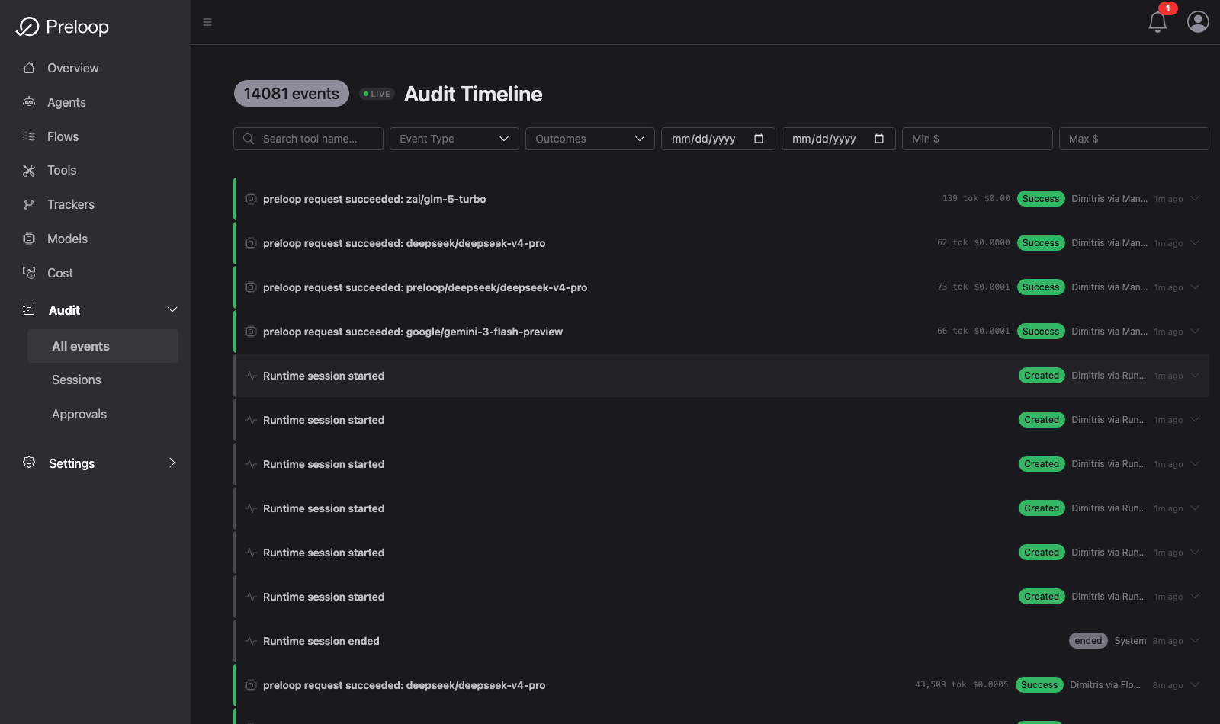This screenshot has height=724, width=1220.
Task: Open the notifications bell
Action: tap(1157, 22)
